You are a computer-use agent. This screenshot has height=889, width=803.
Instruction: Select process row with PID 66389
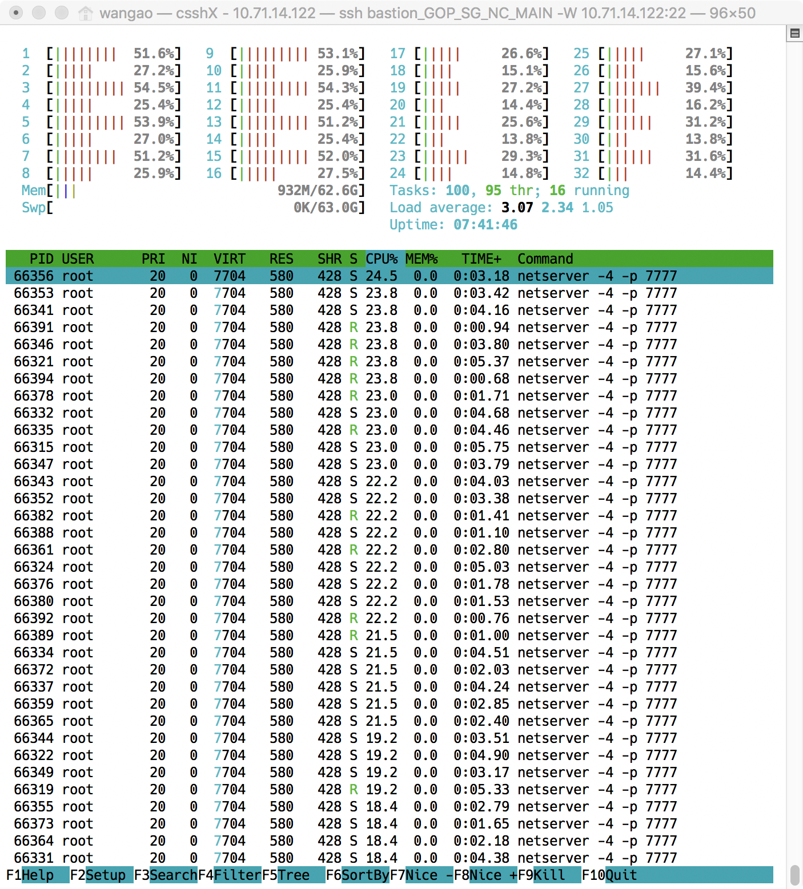[x=390, y=635]
